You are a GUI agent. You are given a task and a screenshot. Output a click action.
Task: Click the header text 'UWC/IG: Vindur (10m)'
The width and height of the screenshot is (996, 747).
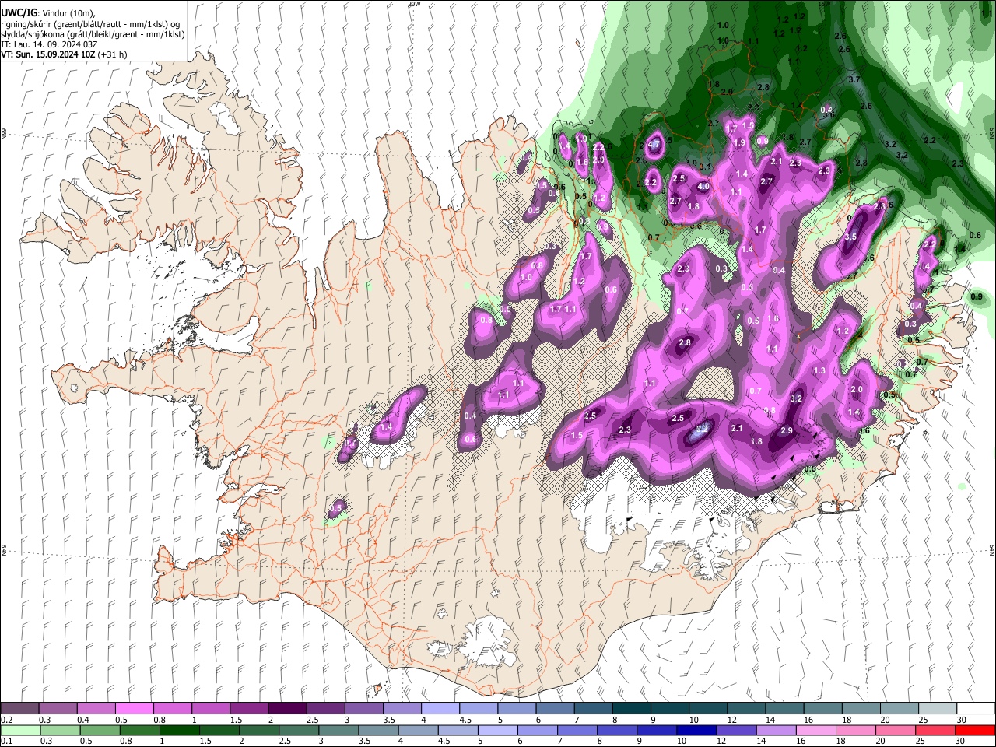click(x=47, y=12)
